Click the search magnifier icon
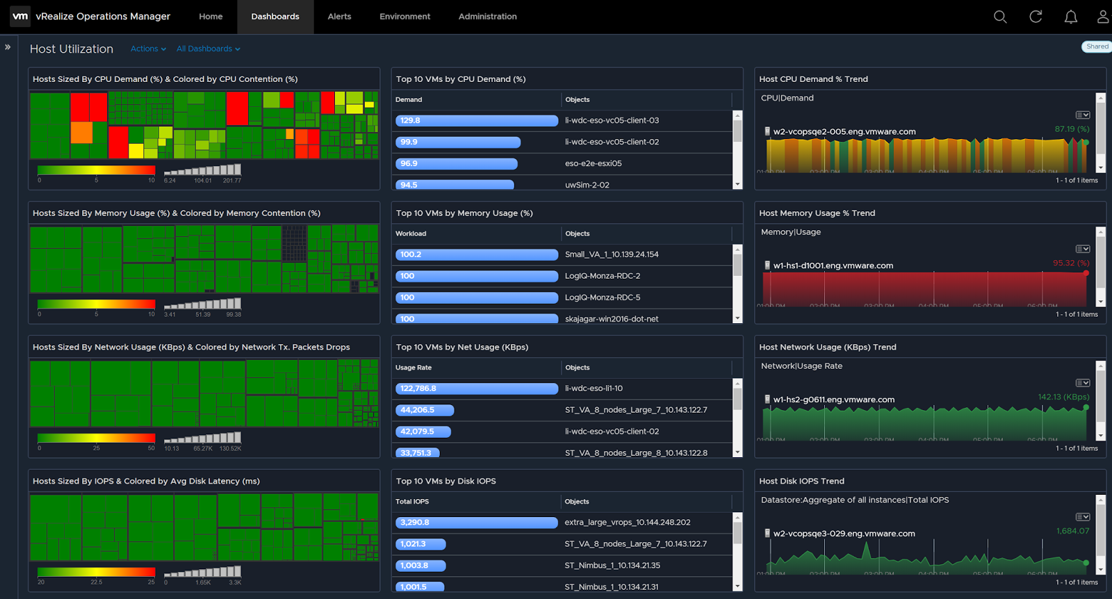Screen dimensions: 1112x599 coord(1000,17)
